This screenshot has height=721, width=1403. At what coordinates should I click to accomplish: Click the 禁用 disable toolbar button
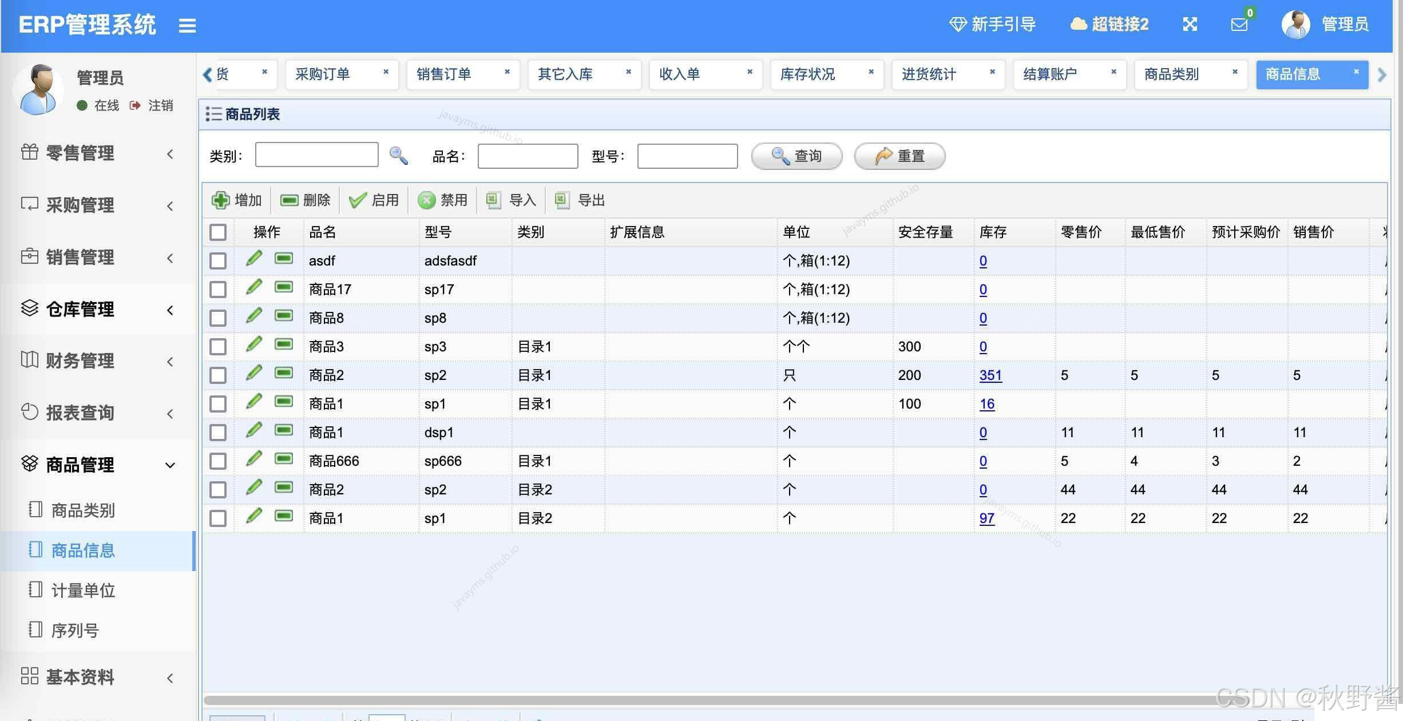[443, 200]
